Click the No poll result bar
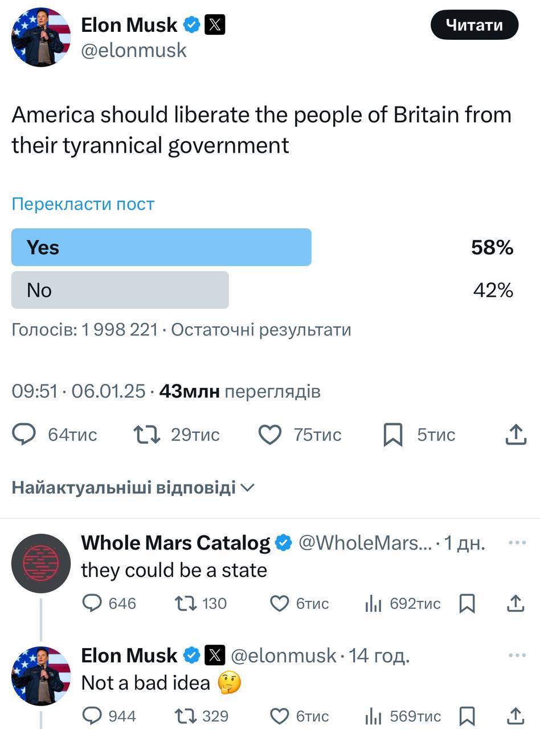 click(120, 290)
